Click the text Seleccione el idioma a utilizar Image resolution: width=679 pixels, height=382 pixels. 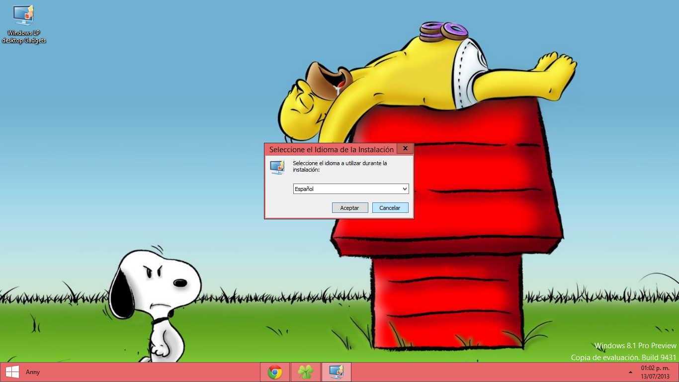[x=340, y=166]
